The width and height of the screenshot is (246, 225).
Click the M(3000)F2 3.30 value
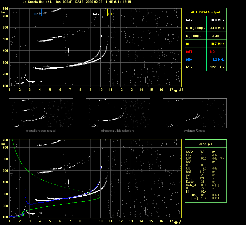216,36
